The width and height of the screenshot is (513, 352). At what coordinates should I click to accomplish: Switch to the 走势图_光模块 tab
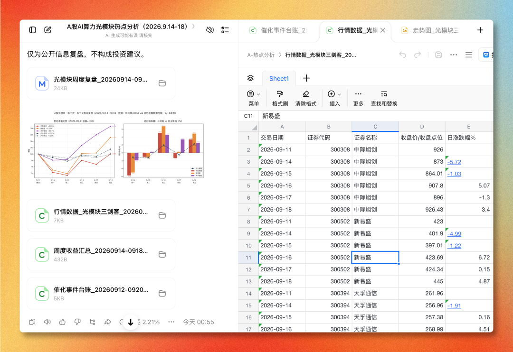coord(430,30)
